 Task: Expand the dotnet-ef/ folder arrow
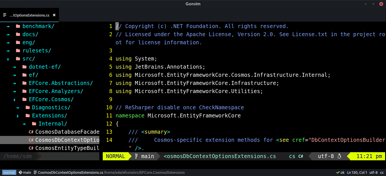pyautogui.click(x=14, y=67)
